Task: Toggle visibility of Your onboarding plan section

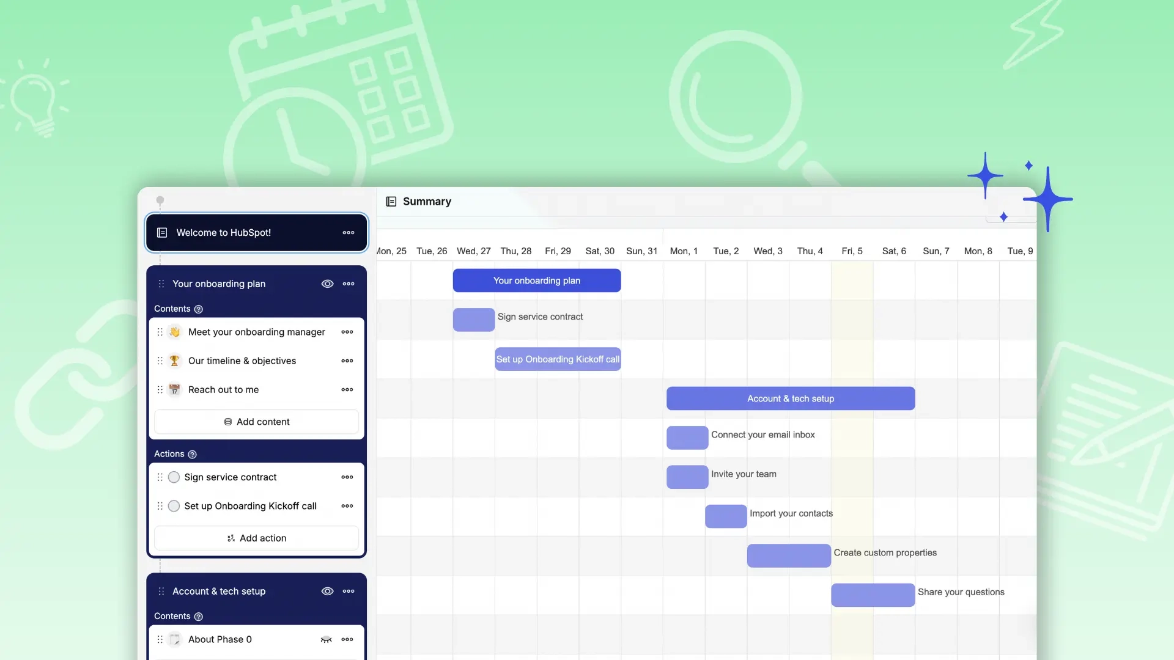Action: pos(328,284)
